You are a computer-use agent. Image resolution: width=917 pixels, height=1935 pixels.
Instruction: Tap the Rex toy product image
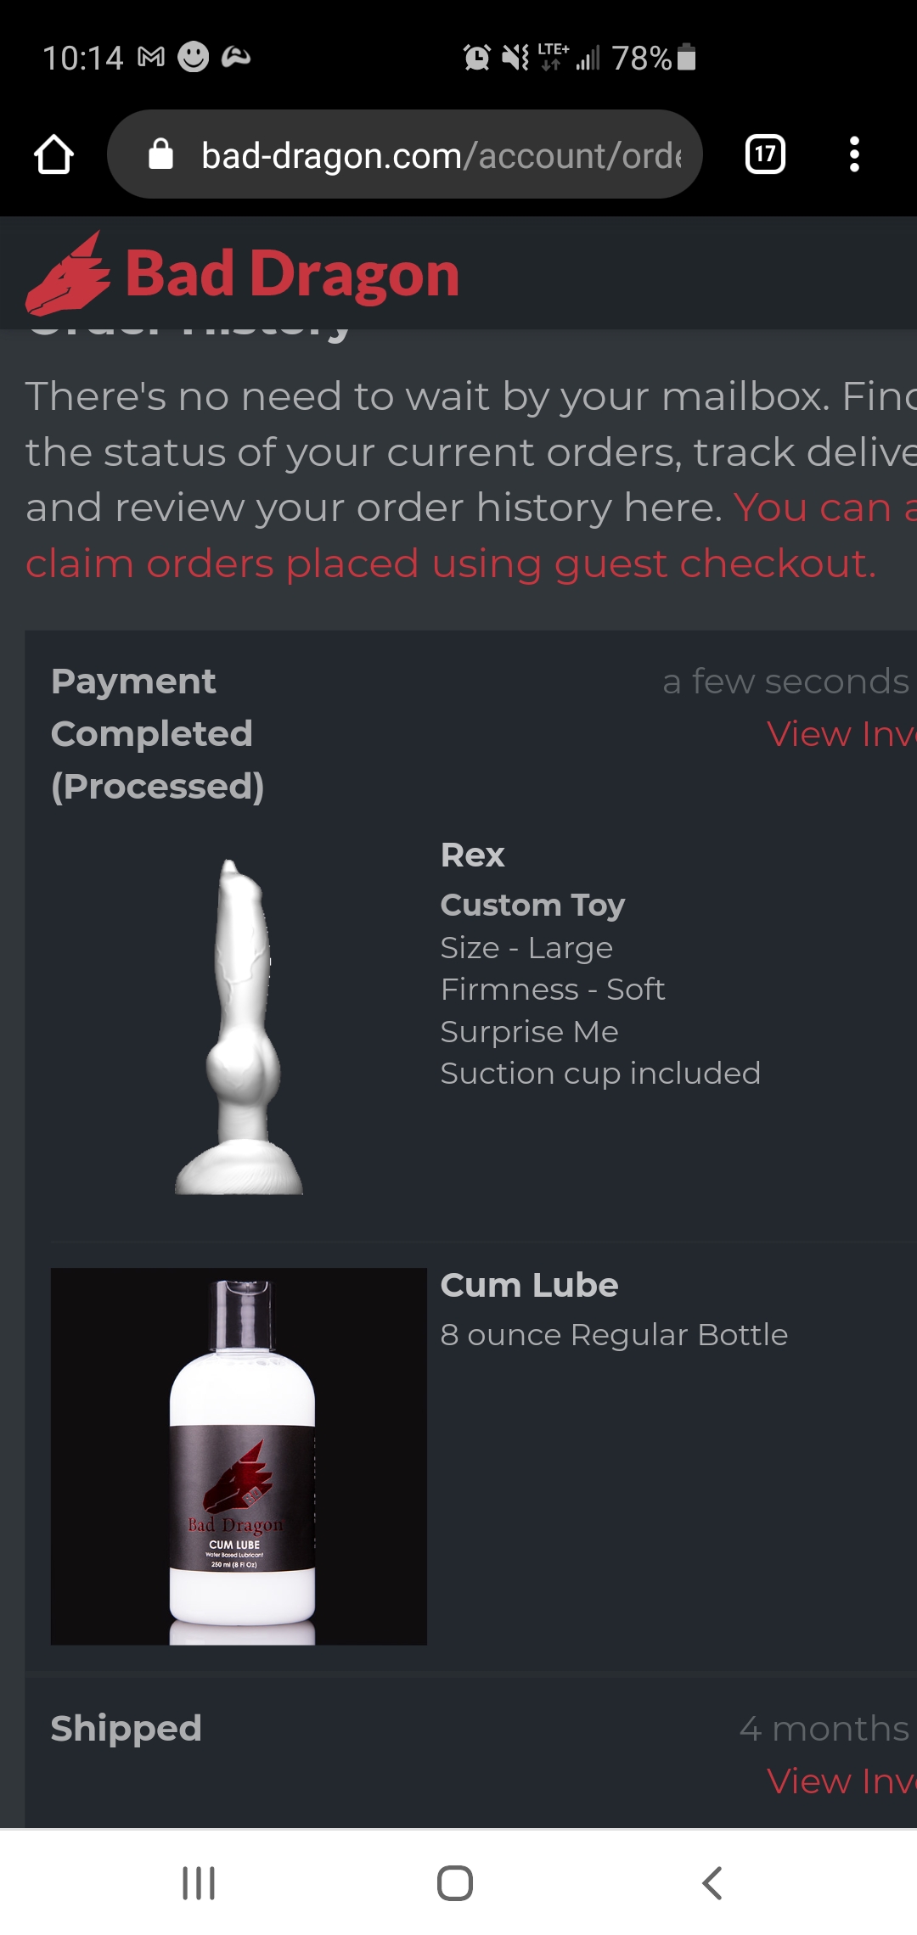coord(239,1026)
